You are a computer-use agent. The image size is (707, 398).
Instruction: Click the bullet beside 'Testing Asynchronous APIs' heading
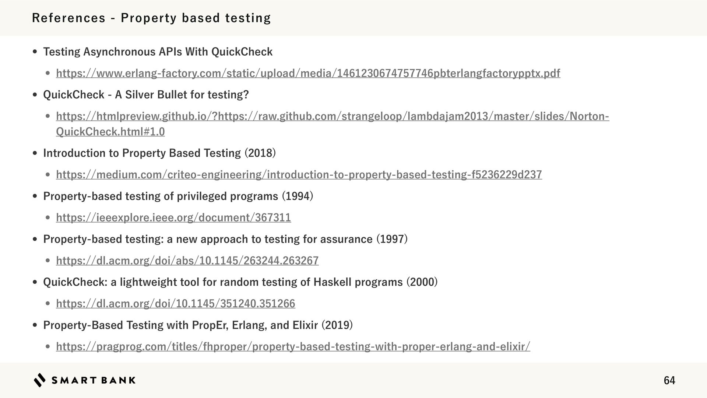tap(35, 52)
